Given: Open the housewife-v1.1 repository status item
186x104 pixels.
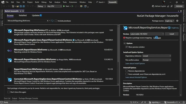Looking at the screenshot, I should [x=172, y=102].
